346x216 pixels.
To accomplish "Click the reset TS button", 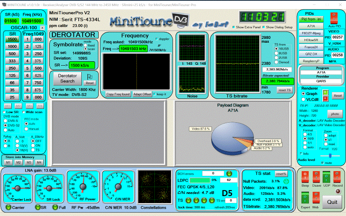I will coord(285,90).
